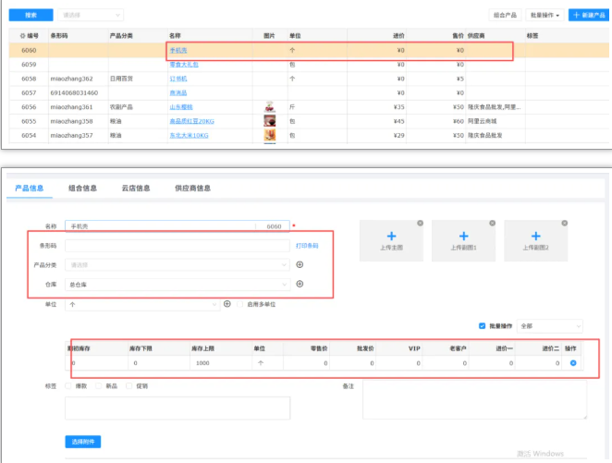The image size is (612, 463).
Task: Expand the 仓库 总仓库 dropdown
Action: pos(176,284)
